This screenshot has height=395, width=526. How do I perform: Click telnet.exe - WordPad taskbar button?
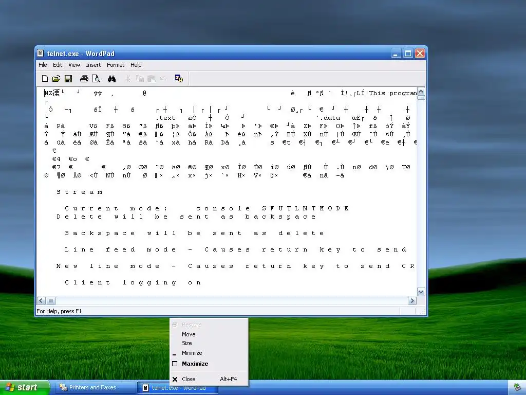pyautogui.click(x=178, y=388)
